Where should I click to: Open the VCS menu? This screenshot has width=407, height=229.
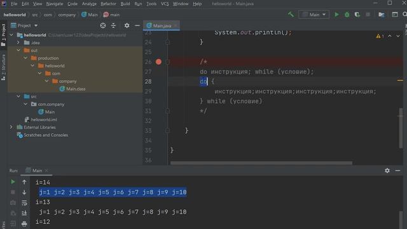pos(165,4)
